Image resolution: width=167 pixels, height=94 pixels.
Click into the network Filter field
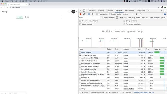(90, 17)
